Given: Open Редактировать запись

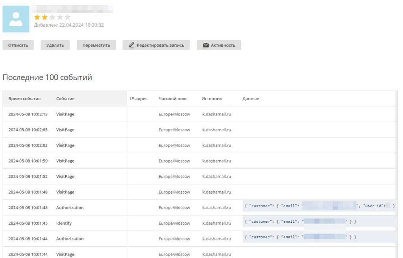Looking at the screenshot, I should [x=156, y=45].
